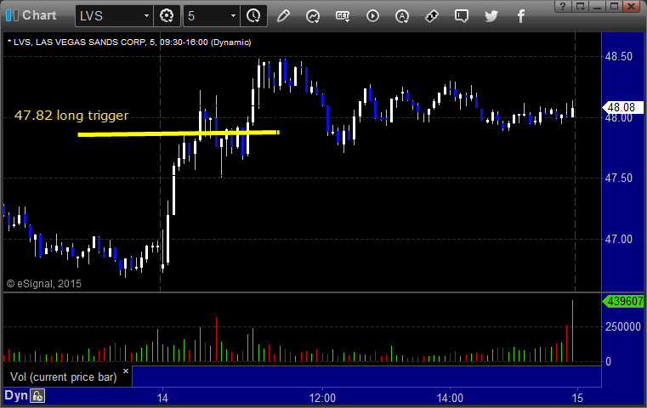
Task: Click the 12:00 time axis label
Action: 322,398
